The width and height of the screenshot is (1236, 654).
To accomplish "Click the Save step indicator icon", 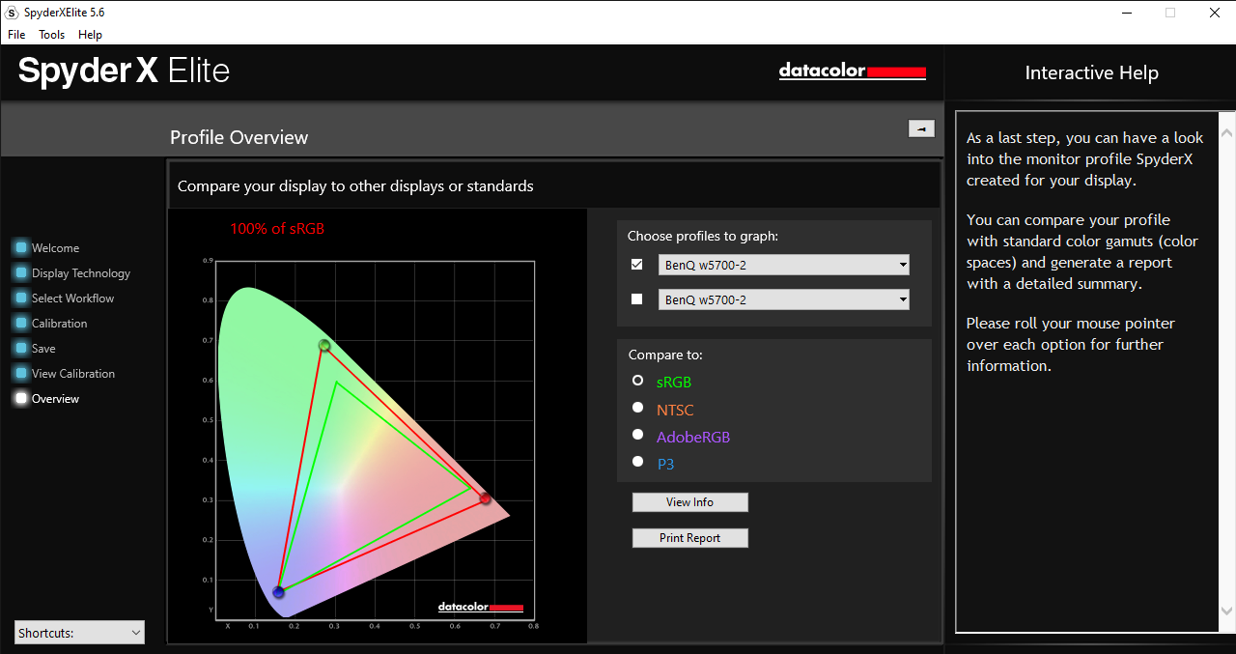I will pyautogui.click(x=21, y=348).
